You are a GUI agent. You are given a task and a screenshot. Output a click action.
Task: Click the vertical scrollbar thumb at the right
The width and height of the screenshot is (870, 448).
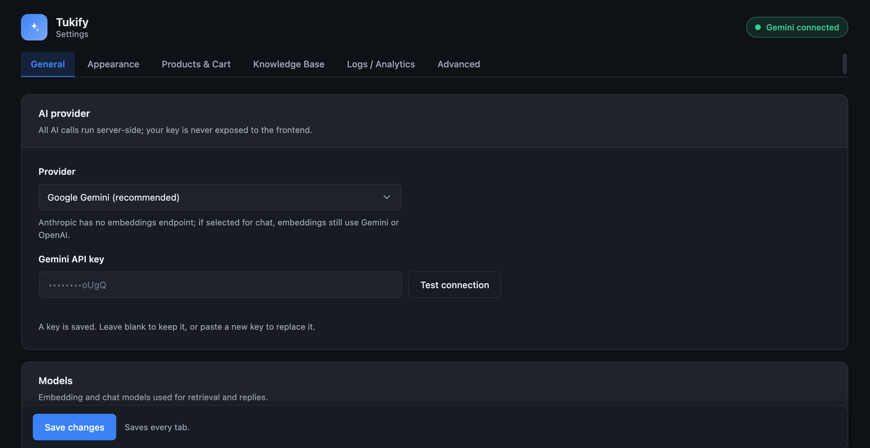click(x=844, y=64)
